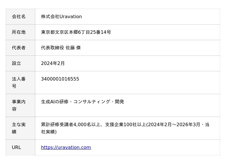Click the 会社名 label cell
The height and width of the screenshot is (164, 231).
pyautogui.click(x=21, y=16)
